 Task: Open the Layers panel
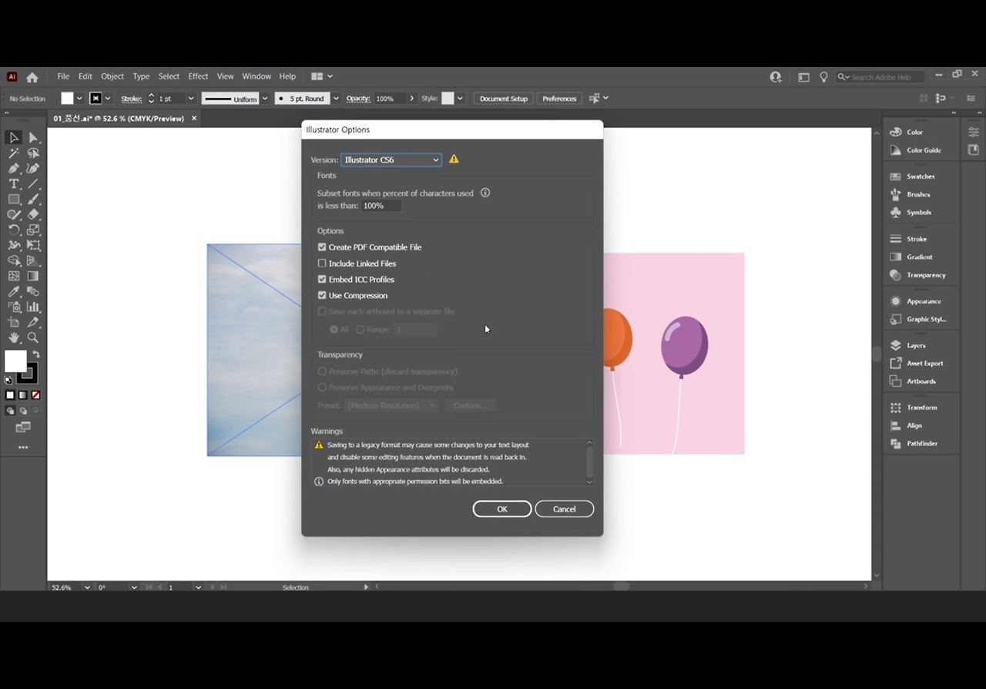coord(916,345)
